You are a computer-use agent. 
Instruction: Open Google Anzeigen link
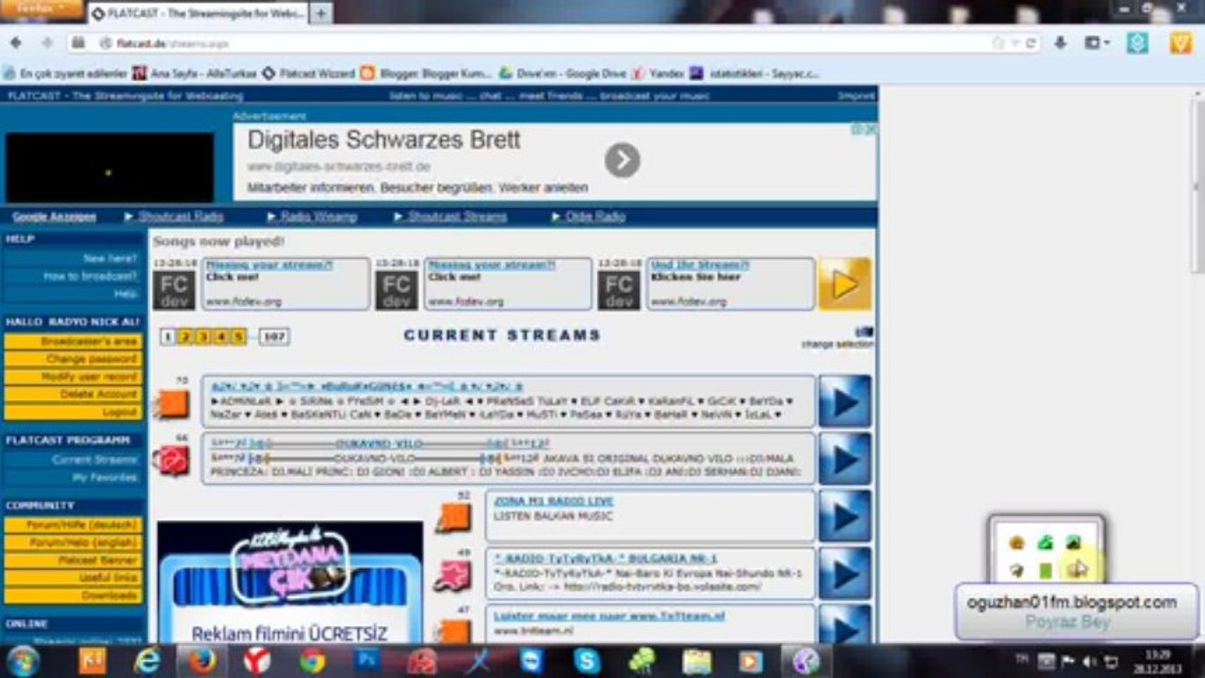(55, 217)
